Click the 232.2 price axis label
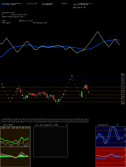The image size is (126, 167). click(x=123, y=99)
